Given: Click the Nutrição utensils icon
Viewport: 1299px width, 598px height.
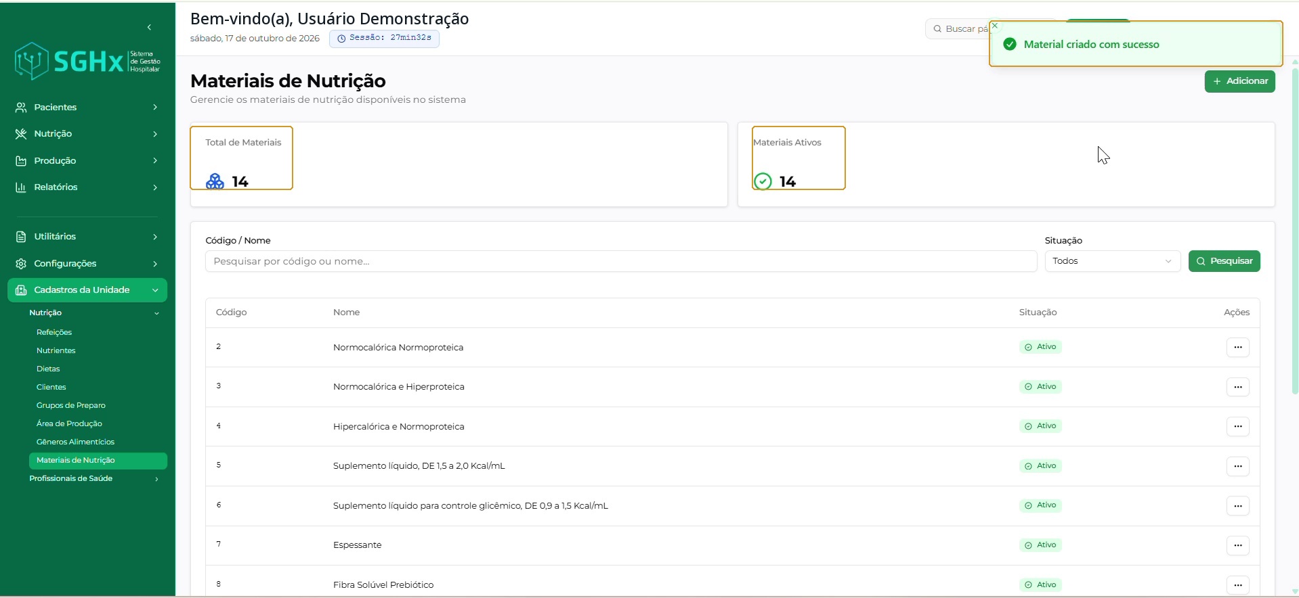Looking at the screenshot, I should (x=21, y=134).
